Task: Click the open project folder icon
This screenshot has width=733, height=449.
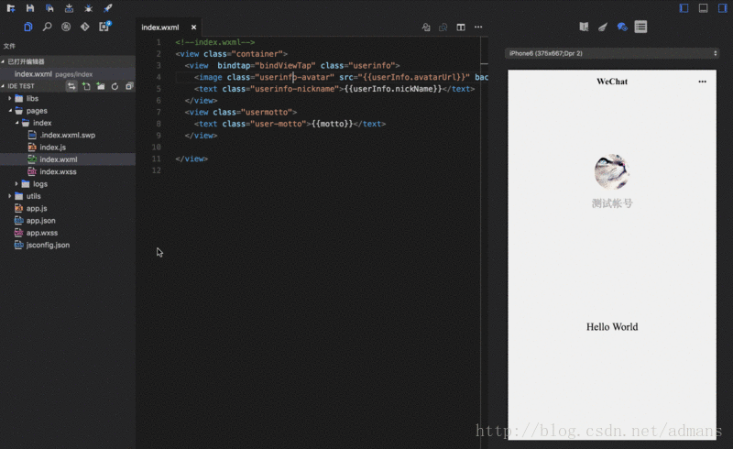Action: 11,8
